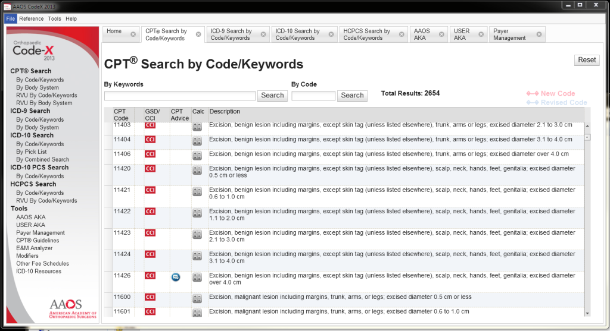610x331 pixels.
Task: Open the Help menu
Action: [x=71, y=18]
